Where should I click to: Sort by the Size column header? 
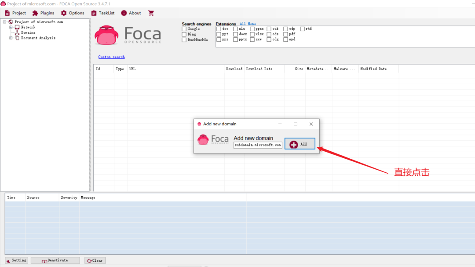pos(295,69)
